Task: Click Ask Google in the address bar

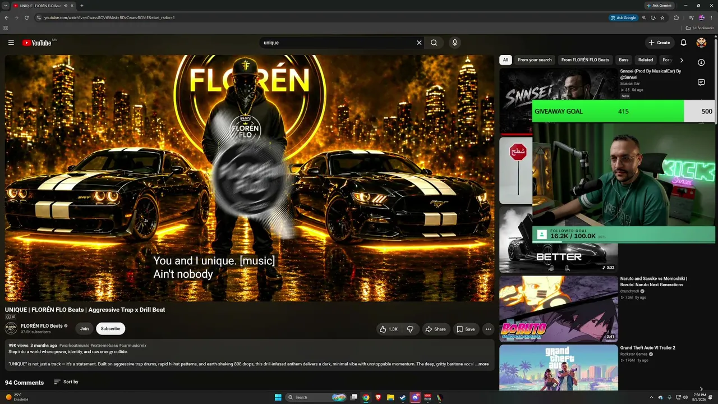Action: (x=623, y=18)
